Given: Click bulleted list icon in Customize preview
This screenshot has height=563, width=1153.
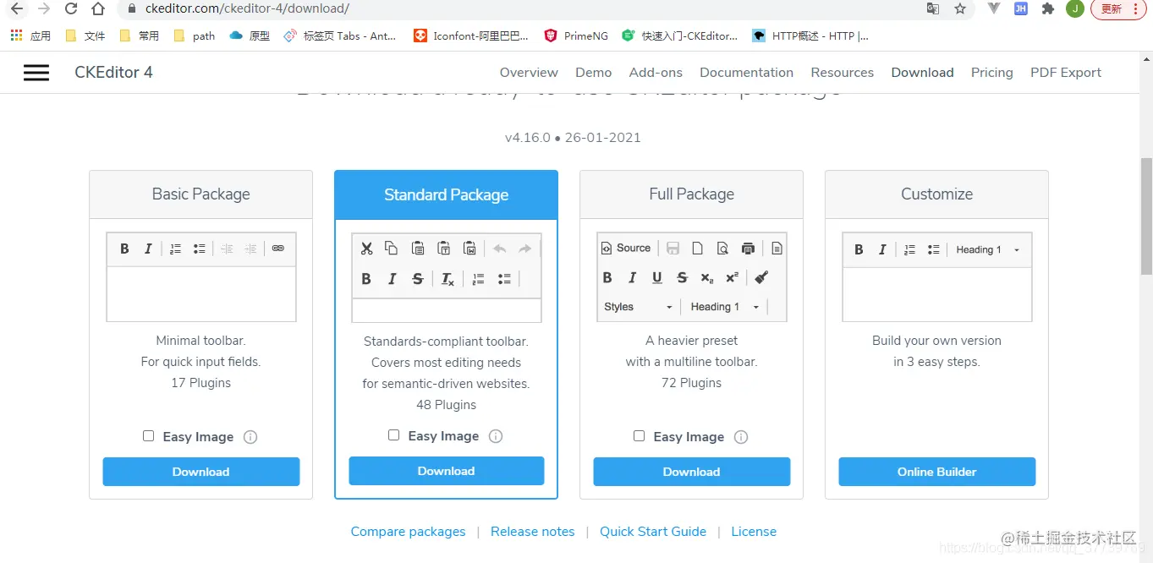Looking at the screenshot, I should pos(933,249).
